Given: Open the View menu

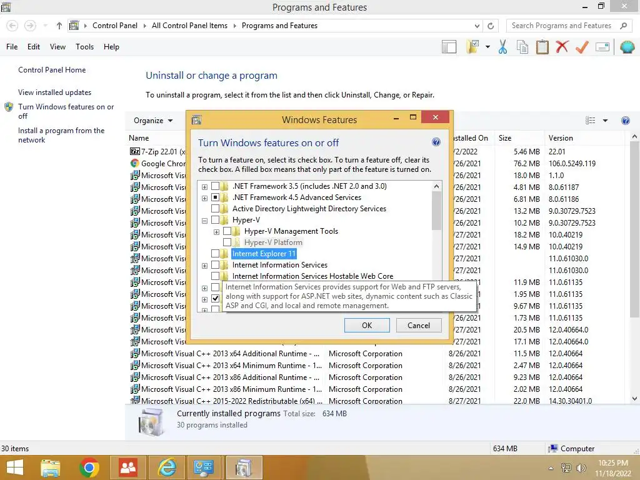Looking at the screenshot, I should point(57,46).
